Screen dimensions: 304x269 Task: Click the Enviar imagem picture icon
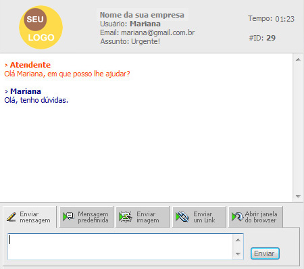click(x=126, y=217)
